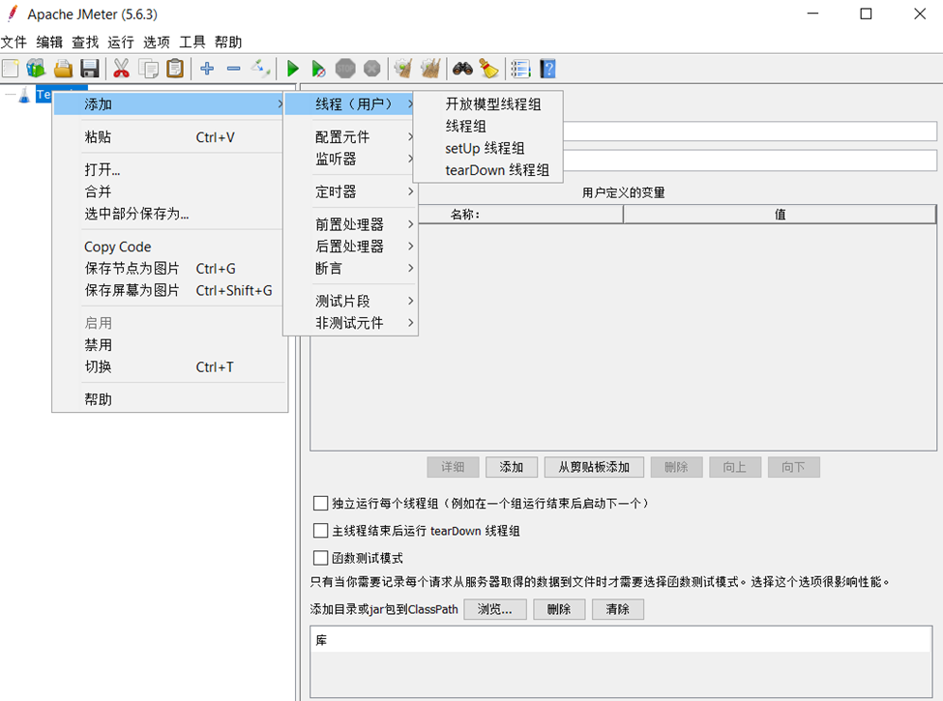
Task: Select Copy Code in context menu
Action: (168, 247)
